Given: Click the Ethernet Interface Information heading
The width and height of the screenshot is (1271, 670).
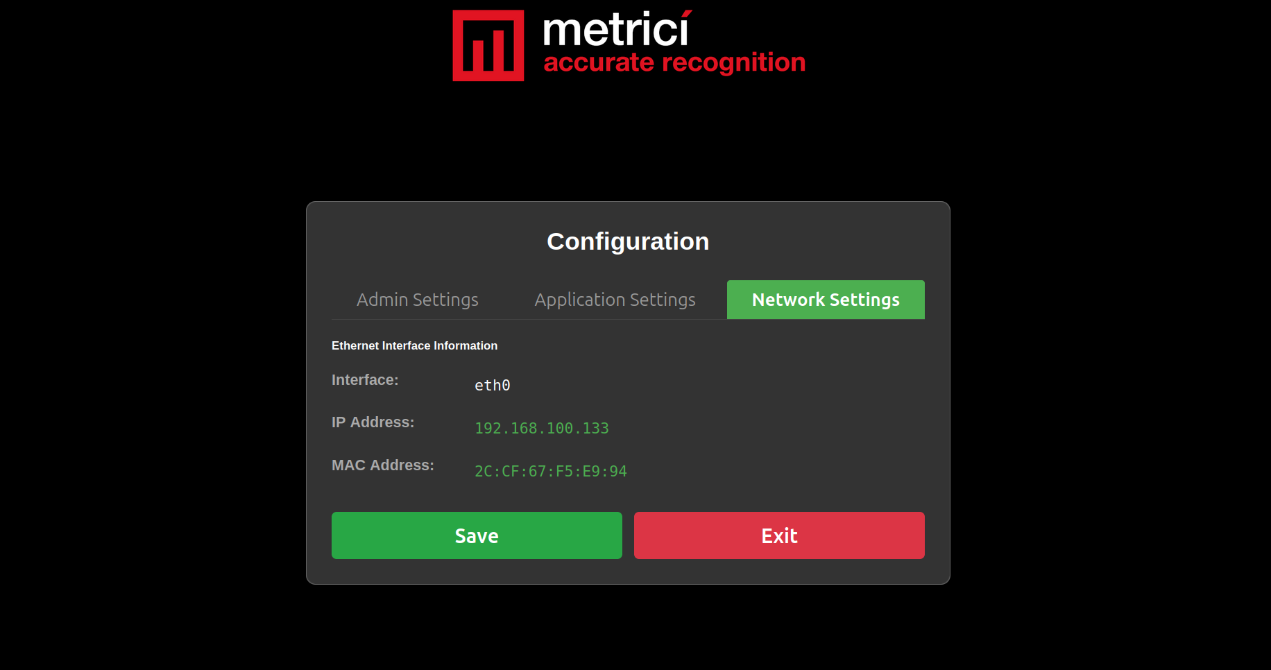Looking at the screenshot, I should 414,345.
